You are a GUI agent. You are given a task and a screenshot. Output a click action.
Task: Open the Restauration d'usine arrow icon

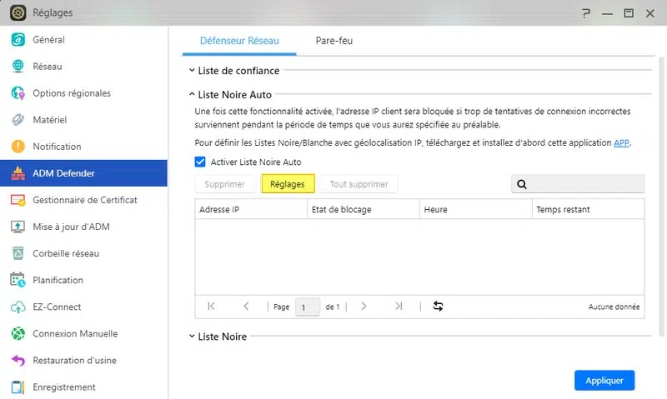pos(18,361)
